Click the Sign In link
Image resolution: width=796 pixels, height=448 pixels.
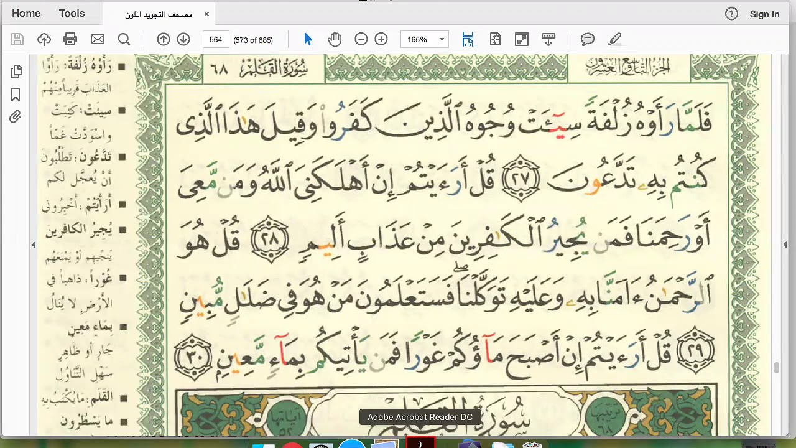764,14
